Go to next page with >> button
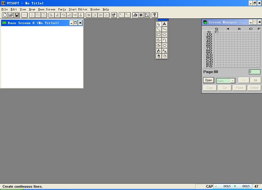This screenshot has width=262, height=190. (255, 80)
